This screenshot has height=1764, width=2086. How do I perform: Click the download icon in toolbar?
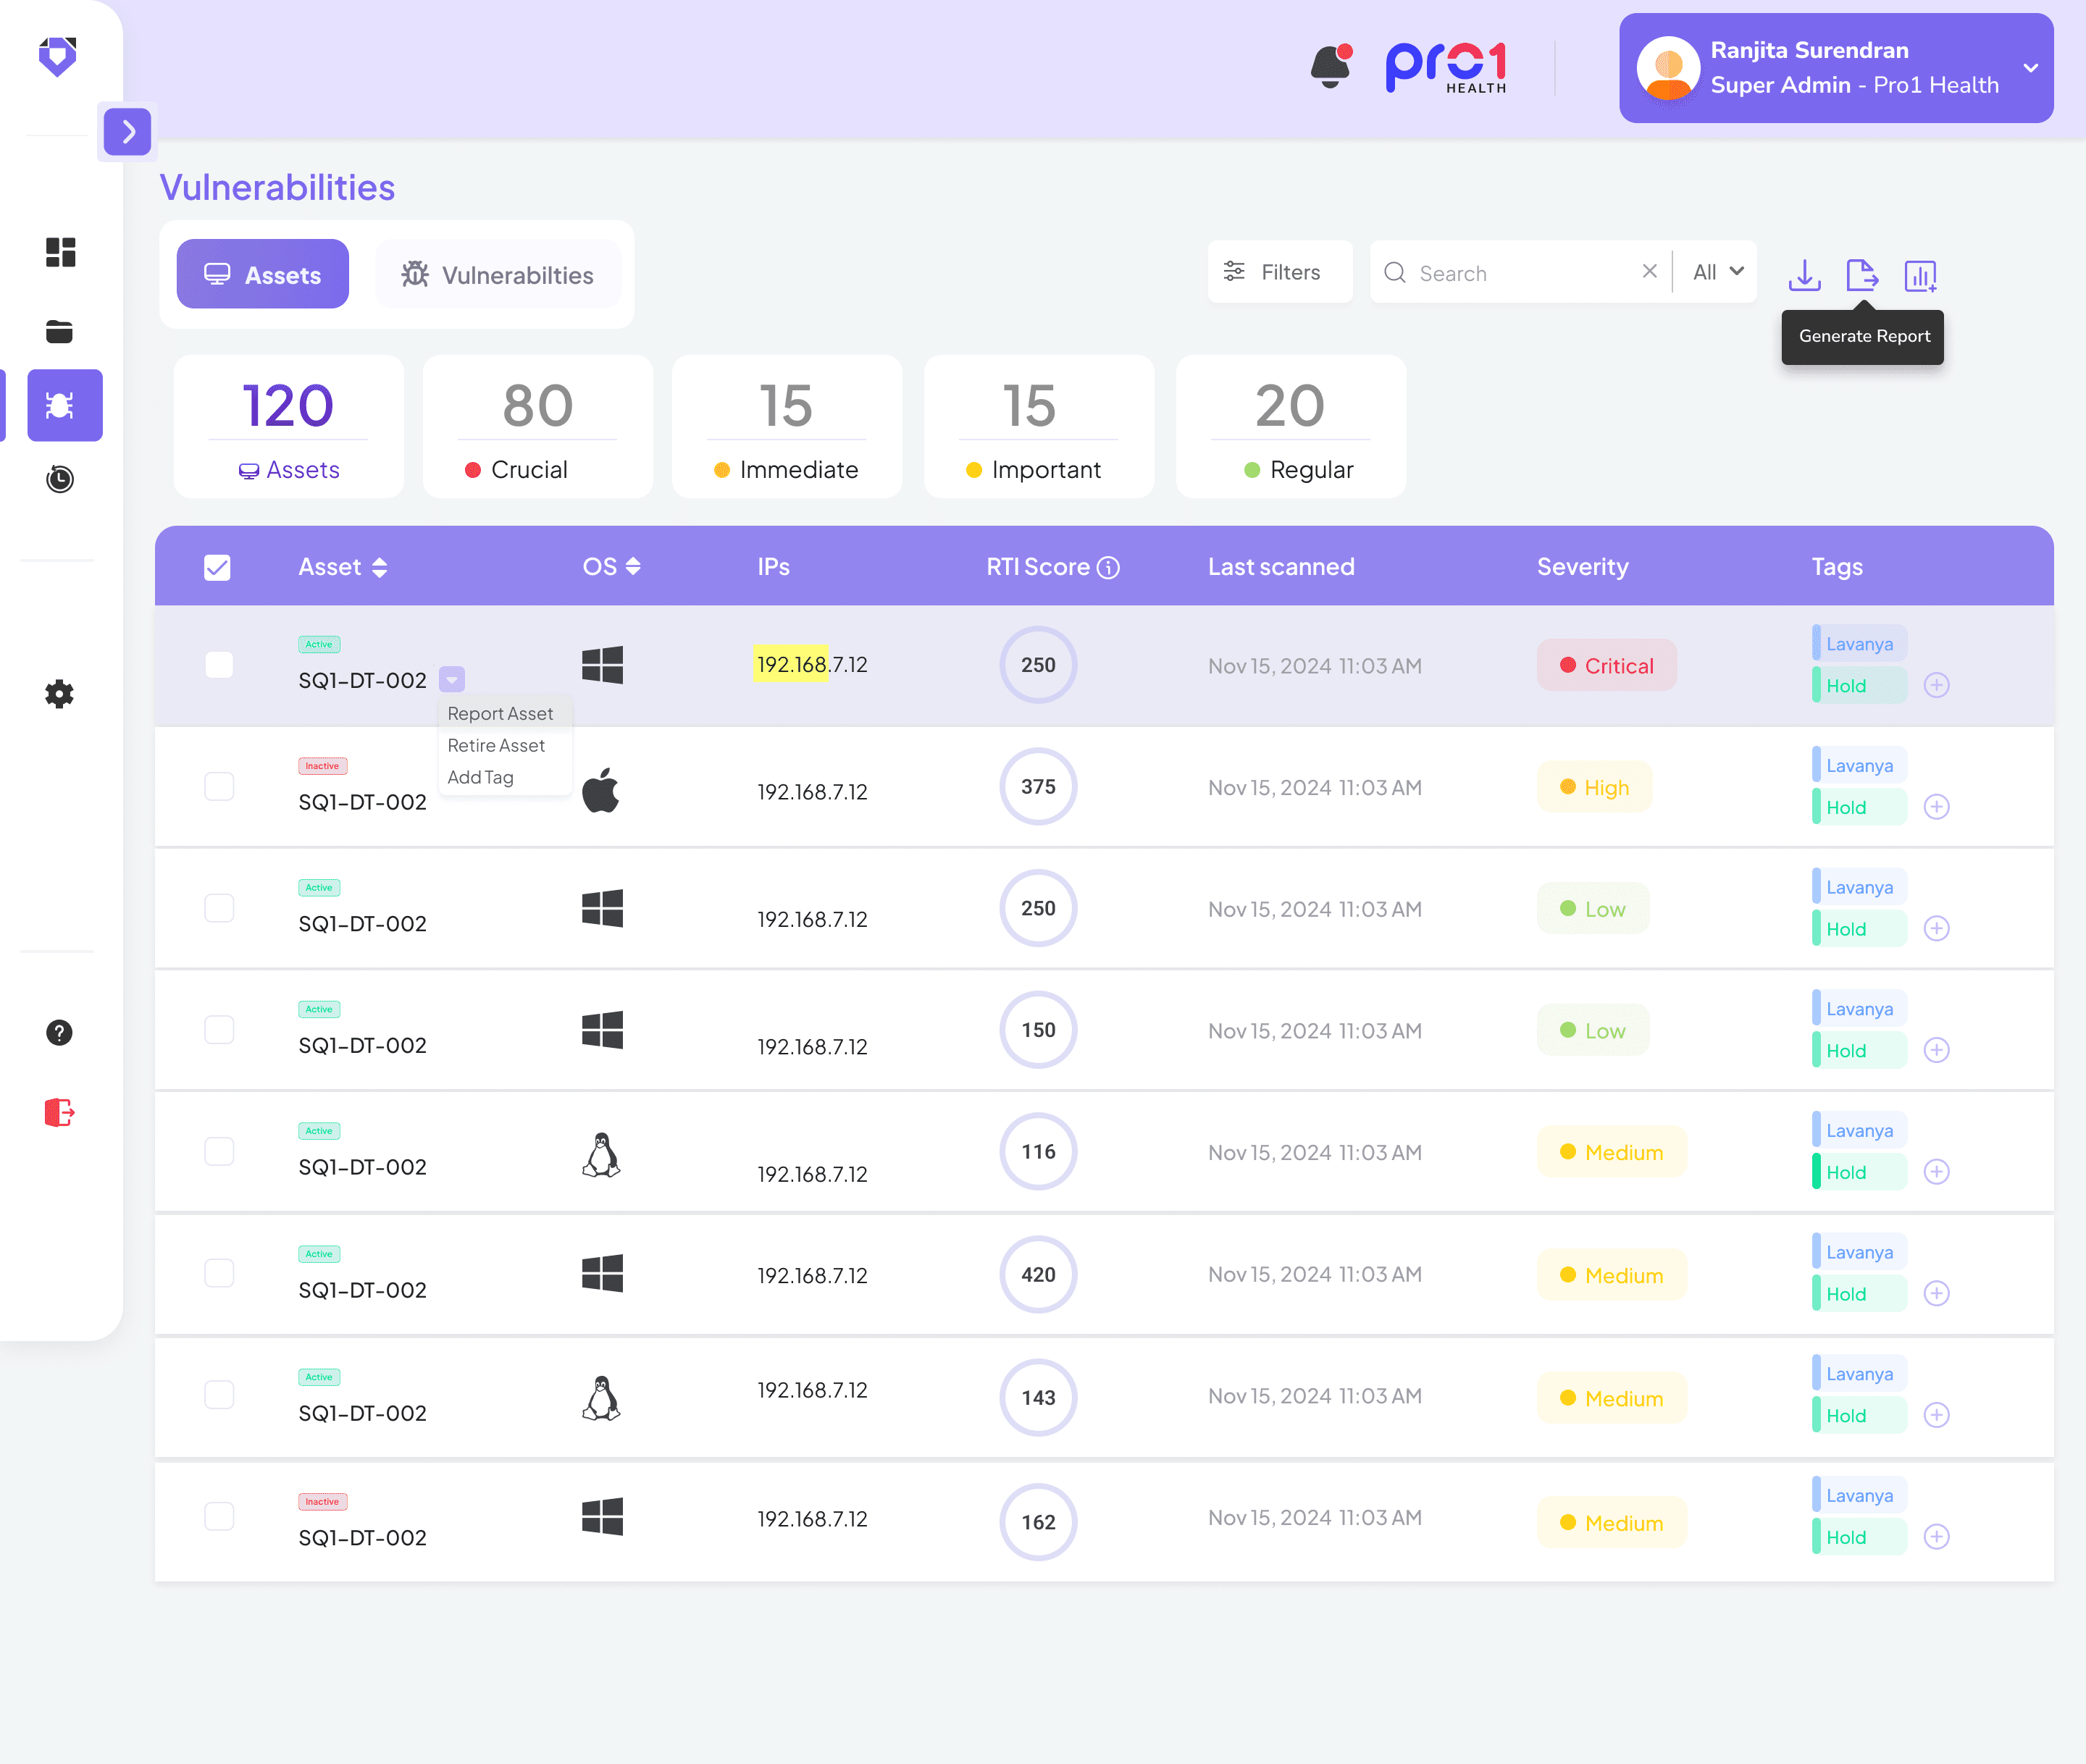tap(1804, 275)
